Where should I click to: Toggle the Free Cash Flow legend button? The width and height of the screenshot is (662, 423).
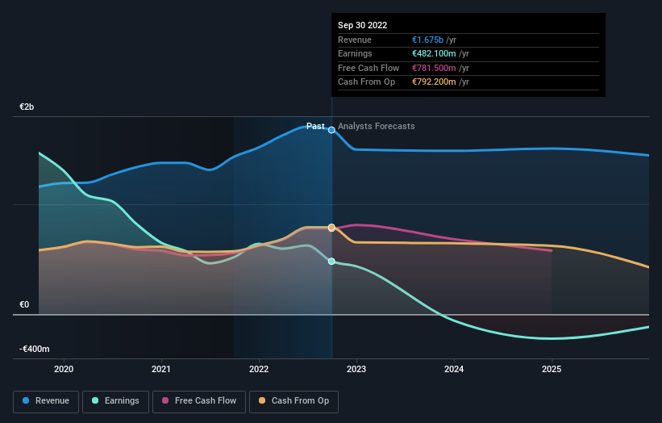click(x=199, y=401)
